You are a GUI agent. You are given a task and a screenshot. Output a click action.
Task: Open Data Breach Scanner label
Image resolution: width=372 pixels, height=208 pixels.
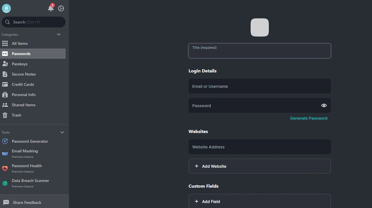31,180
